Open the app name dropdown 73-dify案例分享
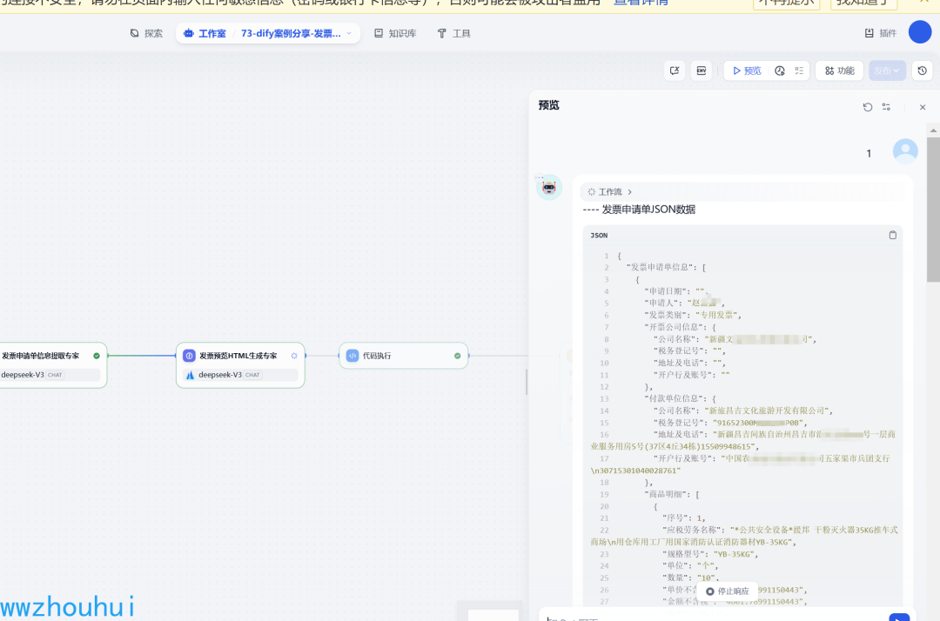 pos(296,33)
